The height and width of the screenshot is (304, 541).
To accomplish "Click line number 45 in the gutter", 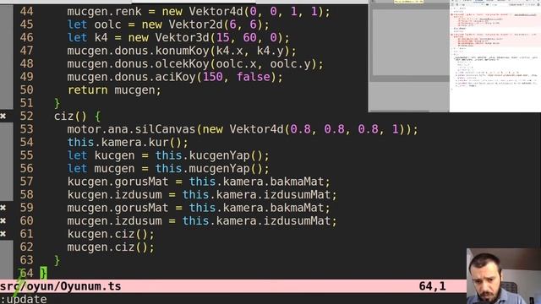I will 26,24.
